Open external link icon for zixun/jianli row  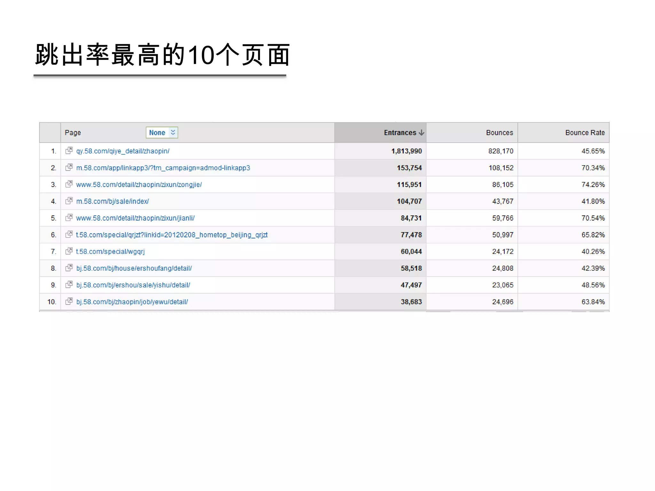pyautogui.click(x=69, y=218)
